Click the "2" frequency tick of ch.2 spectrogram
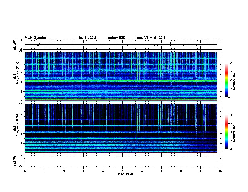 [x=22, y=143]
